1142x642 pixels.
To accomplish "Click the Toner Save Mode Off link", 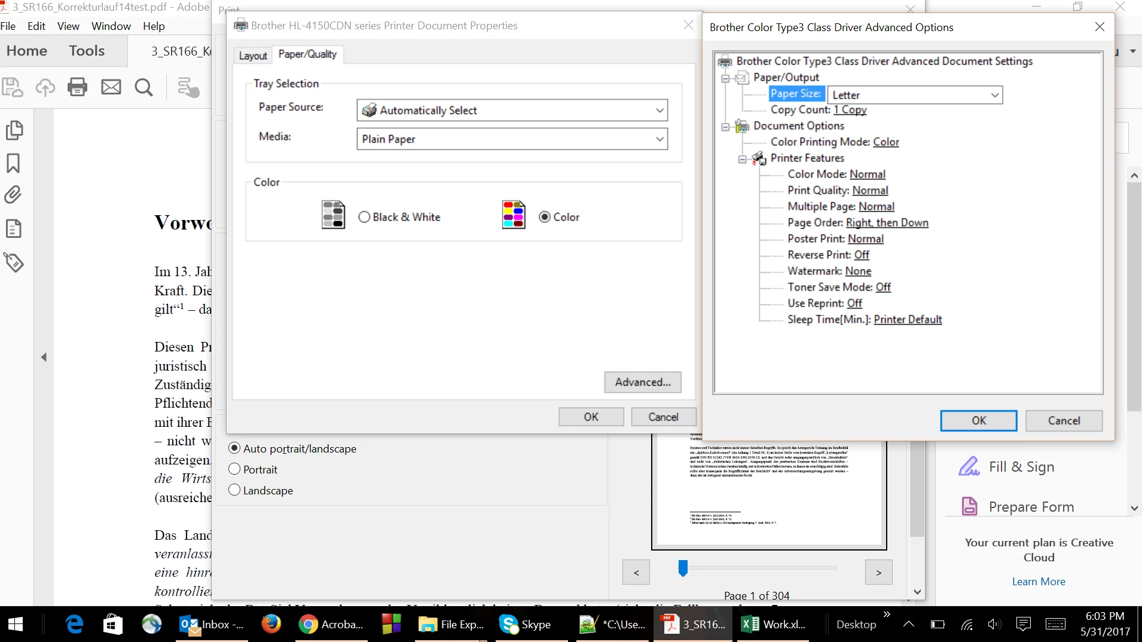I will pos(883,287).
